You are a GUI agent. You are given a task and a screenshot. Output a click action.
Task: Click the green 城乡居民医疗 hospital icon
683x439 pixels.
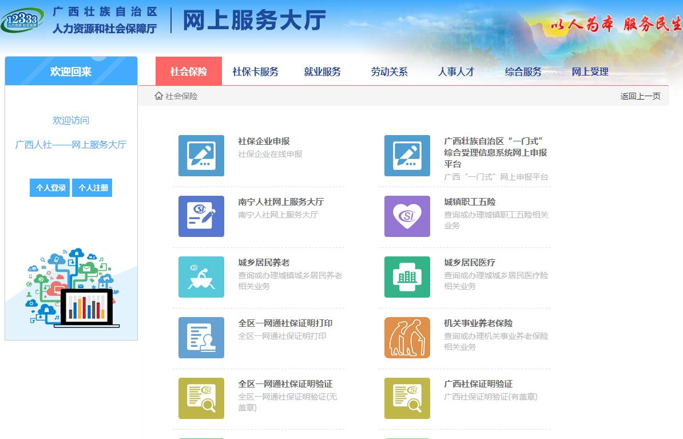(407, 277)
